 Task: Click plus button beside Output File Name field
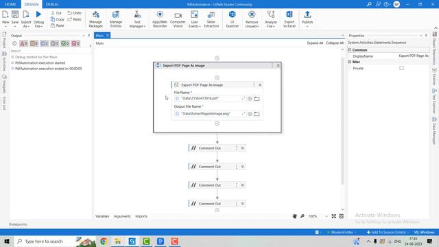pyautogui.click(x=250, y=114)
